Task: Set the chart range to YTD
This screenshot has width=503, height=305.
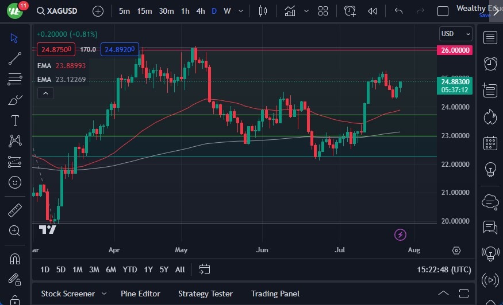Action: point(130,269)
